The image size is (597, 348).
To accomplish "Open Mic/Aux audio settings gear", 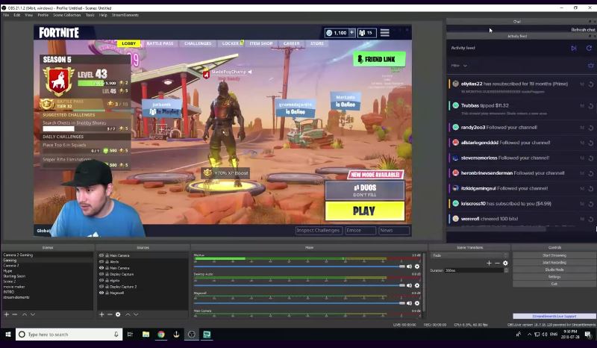I will 417,267.
